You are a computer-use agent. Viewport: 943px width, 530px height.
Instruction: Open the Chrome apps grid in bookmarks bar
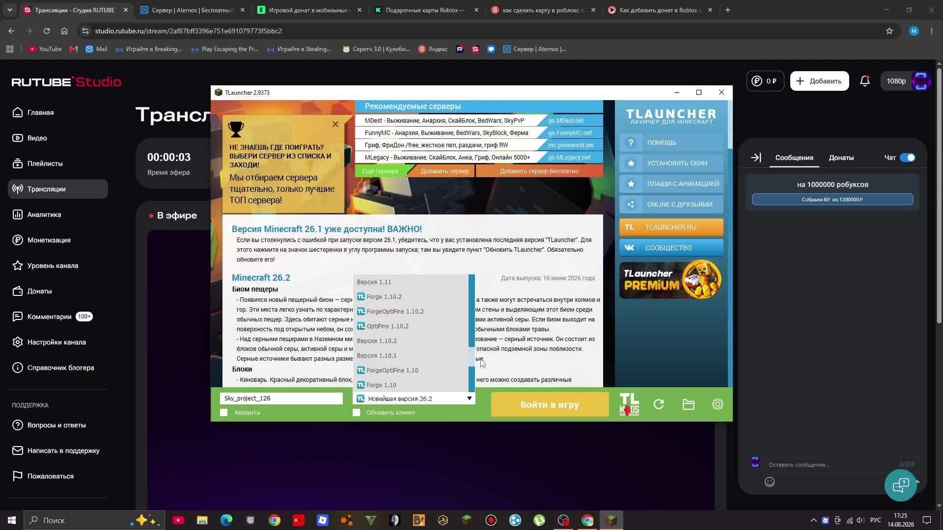[10, 49]
